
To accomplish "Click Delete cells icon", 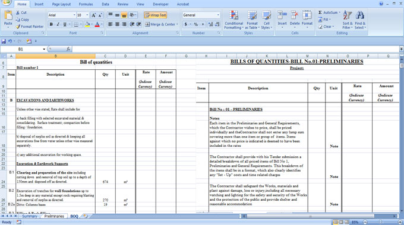I will tap(295, 15).
